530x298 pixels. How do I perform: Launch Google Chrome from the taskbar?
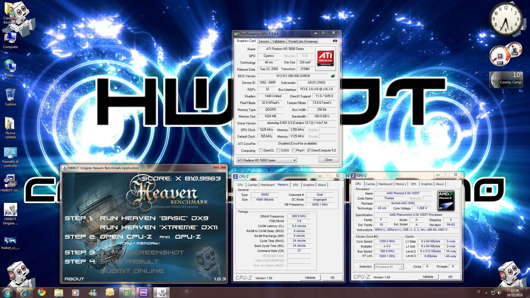41,292
